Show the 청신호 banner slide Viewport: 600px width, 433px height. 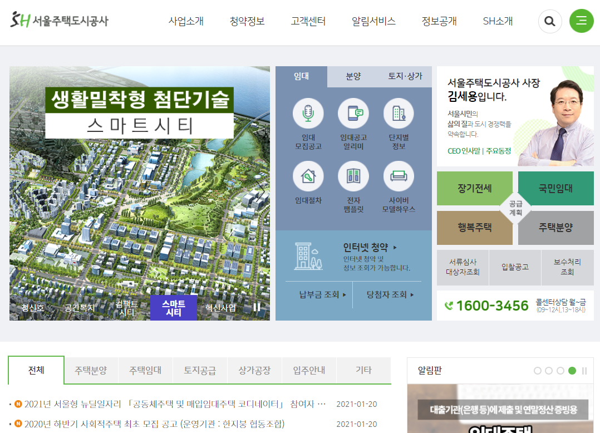click(32, 308)
